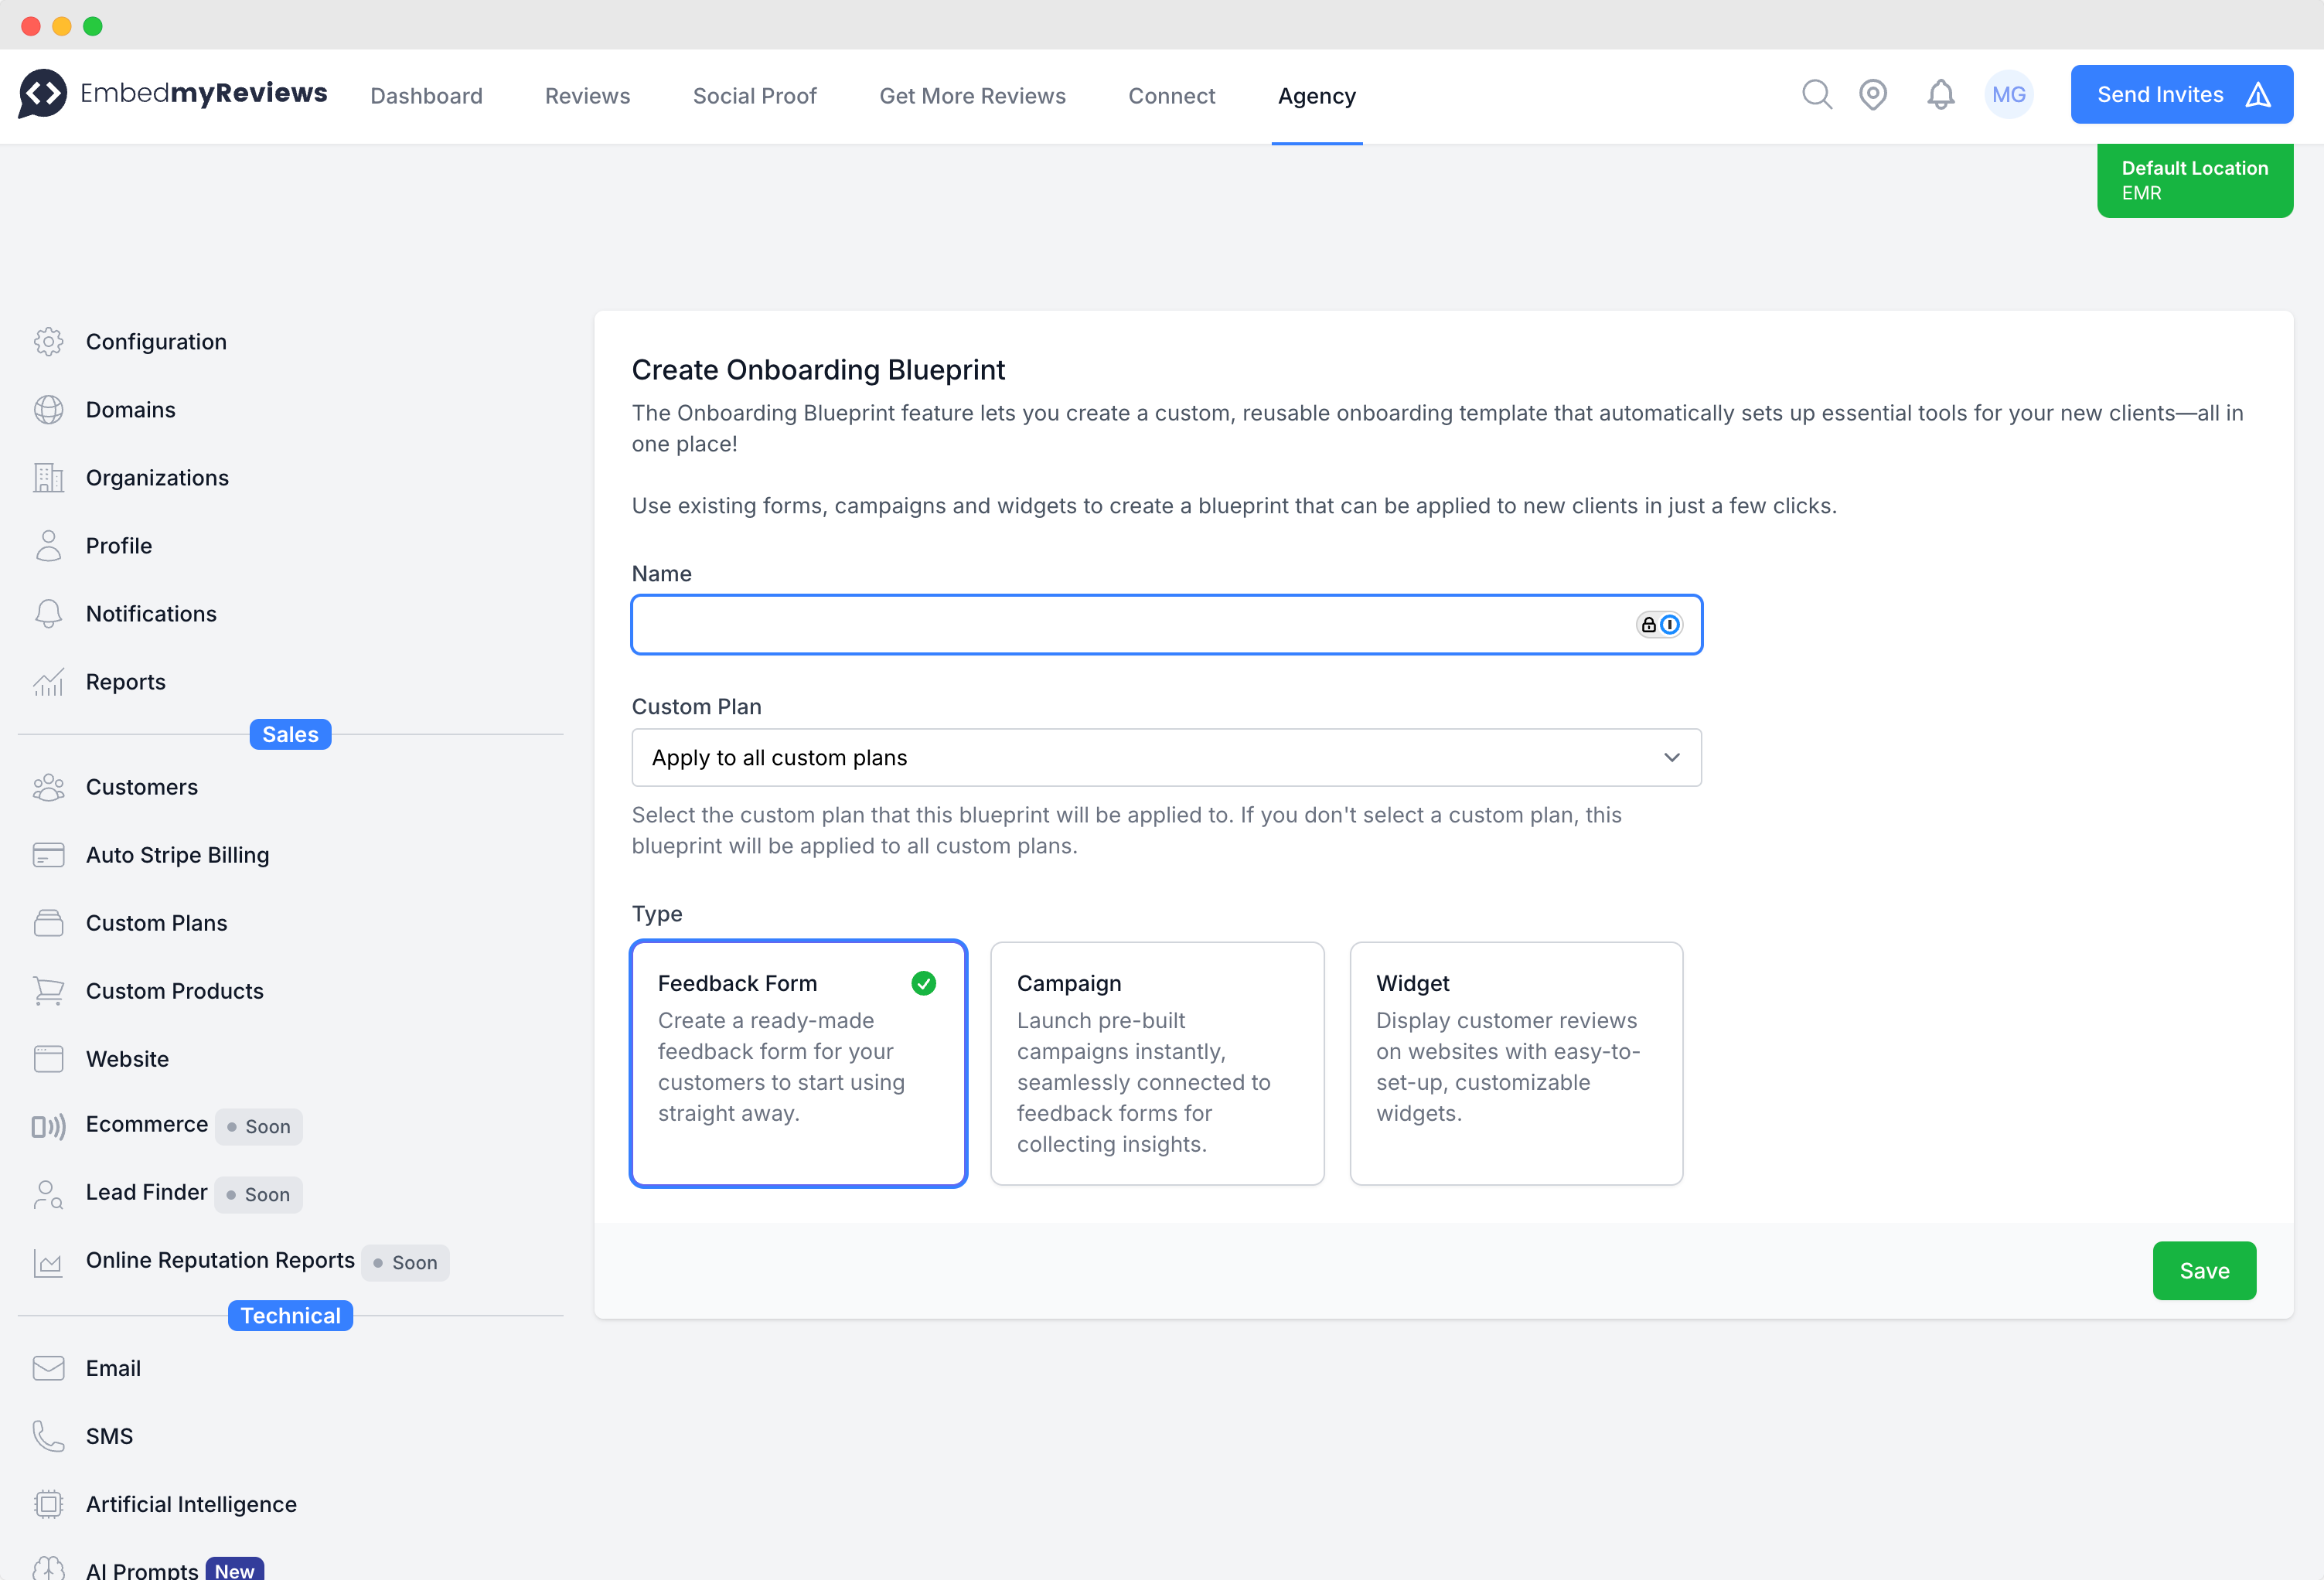The width and height of the screenshot is (2324, 1580).
Task: Open the Default Location EMR selector
Action: click(x=2194, y=181)
